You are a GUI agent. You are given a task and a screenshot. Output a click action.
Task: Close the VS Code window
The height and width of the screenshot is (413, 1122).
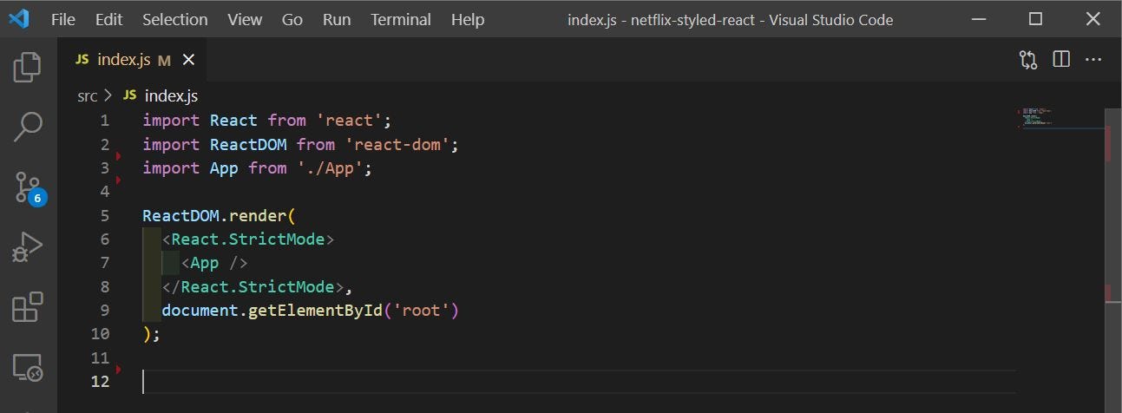pyautogui.click(x=1093, y=19)
